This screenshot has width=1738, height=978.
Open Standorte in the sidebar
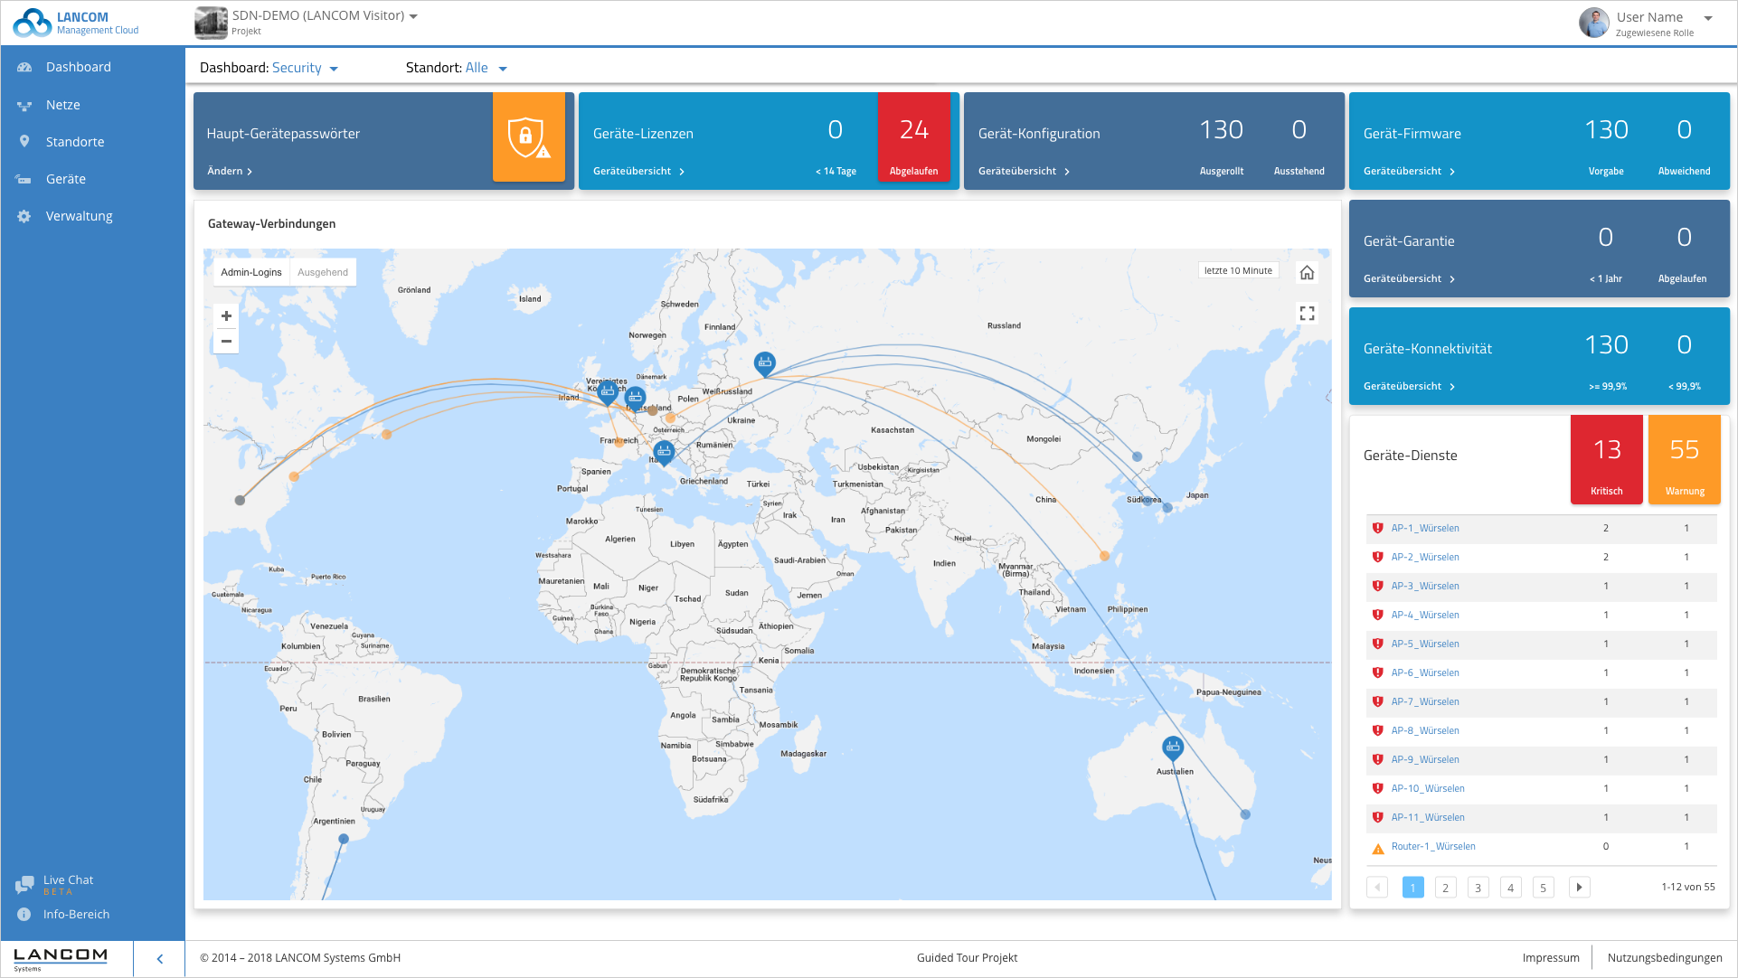[75, 142]
